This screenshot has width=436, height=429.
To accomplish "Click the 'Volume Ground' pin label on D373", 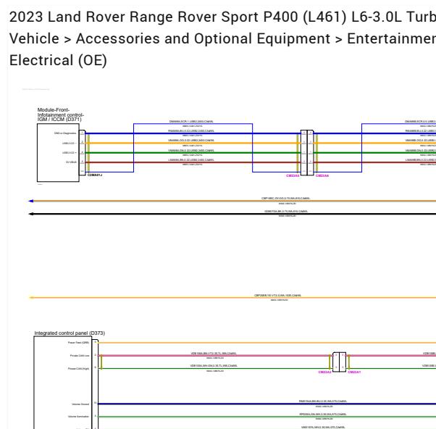I will tap(80, 404).
